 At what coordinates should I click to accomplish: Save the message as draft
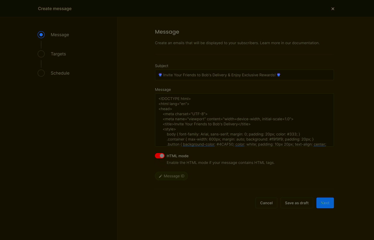297,203
